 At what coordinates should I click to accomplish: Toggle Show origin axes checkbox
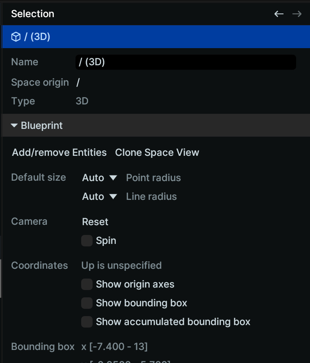(x=87, y=284)
